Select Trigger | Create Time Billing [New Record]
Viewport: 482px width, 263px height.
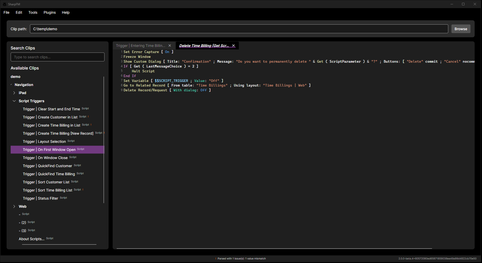[57, 133]
